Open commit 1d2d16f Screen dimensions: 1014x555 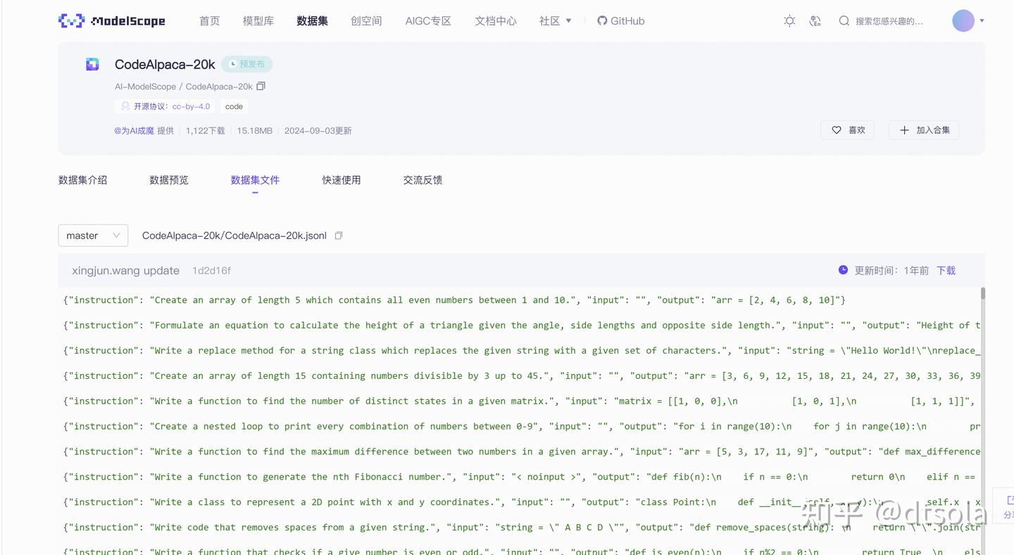211,270
